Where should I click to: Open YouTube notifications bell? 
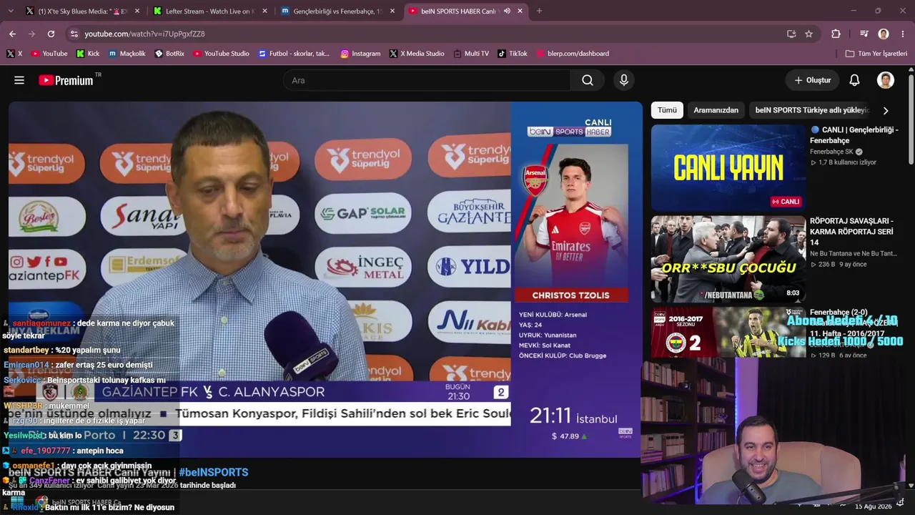coord(854,80)
